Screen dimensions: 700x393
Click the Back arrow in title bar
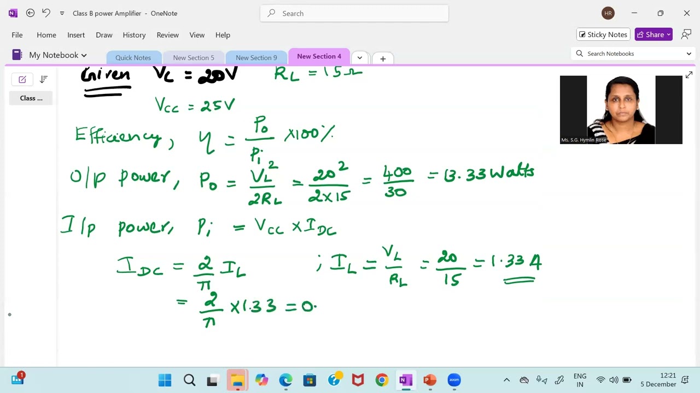click(31, 13)
